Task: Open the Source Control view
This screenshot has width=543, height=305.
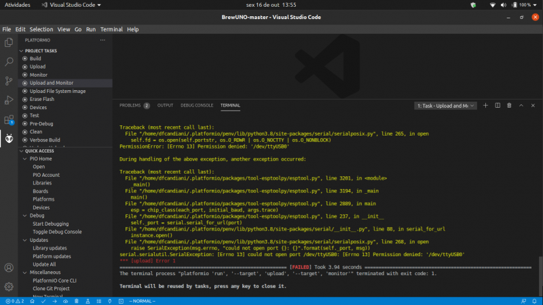Action: coord(9,81)
